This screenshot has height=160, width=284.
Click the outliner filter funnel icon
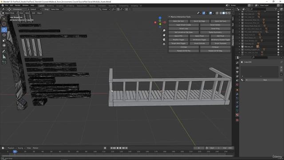[276, 9]
